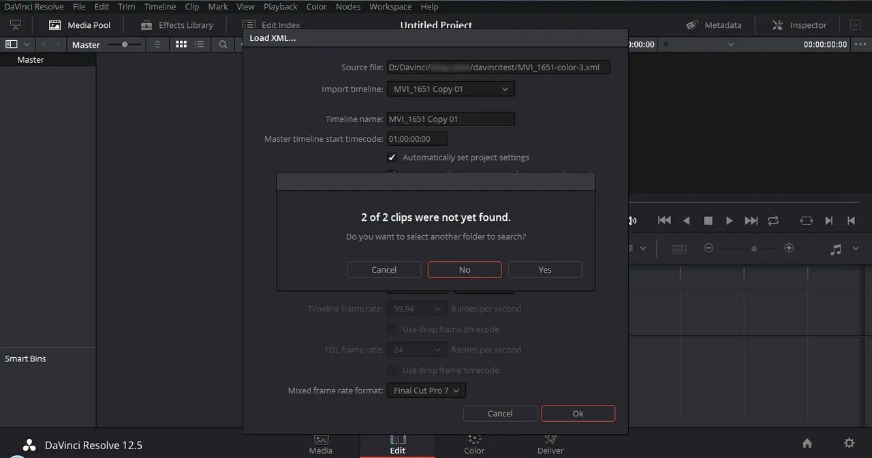Switch to the Deliver page
The height and width of the screenshot is (458, 872).
[x=550, y=444]
